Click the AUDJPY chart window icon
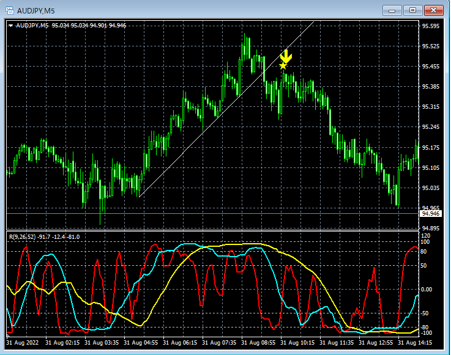Image resolution: width=451 pixels, height=355 pixels. pyautogui.click(x=10, y=10)
